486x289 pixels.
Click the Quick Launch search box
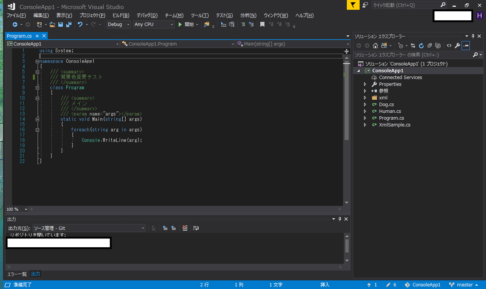[409, 5]
